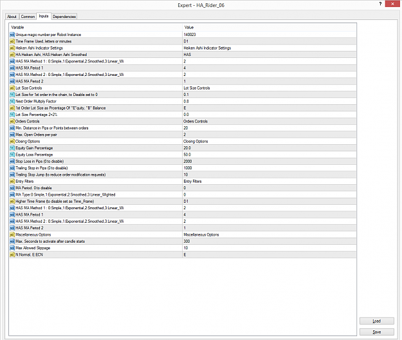
Task: Open the Common tab
Action: point(28,17)
